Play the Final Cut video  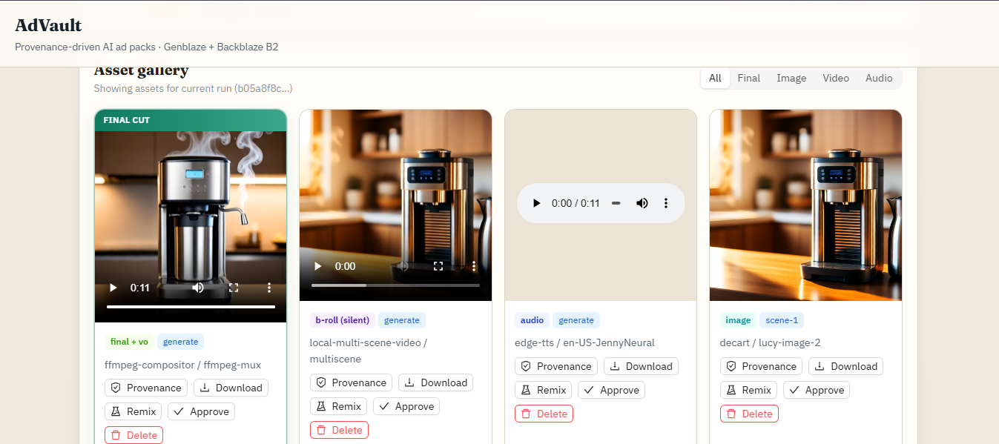click(113, 288)
